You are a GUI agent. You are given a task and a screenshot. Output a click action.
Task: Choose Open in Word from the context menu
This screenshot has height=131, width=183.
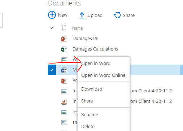[96, 64]
